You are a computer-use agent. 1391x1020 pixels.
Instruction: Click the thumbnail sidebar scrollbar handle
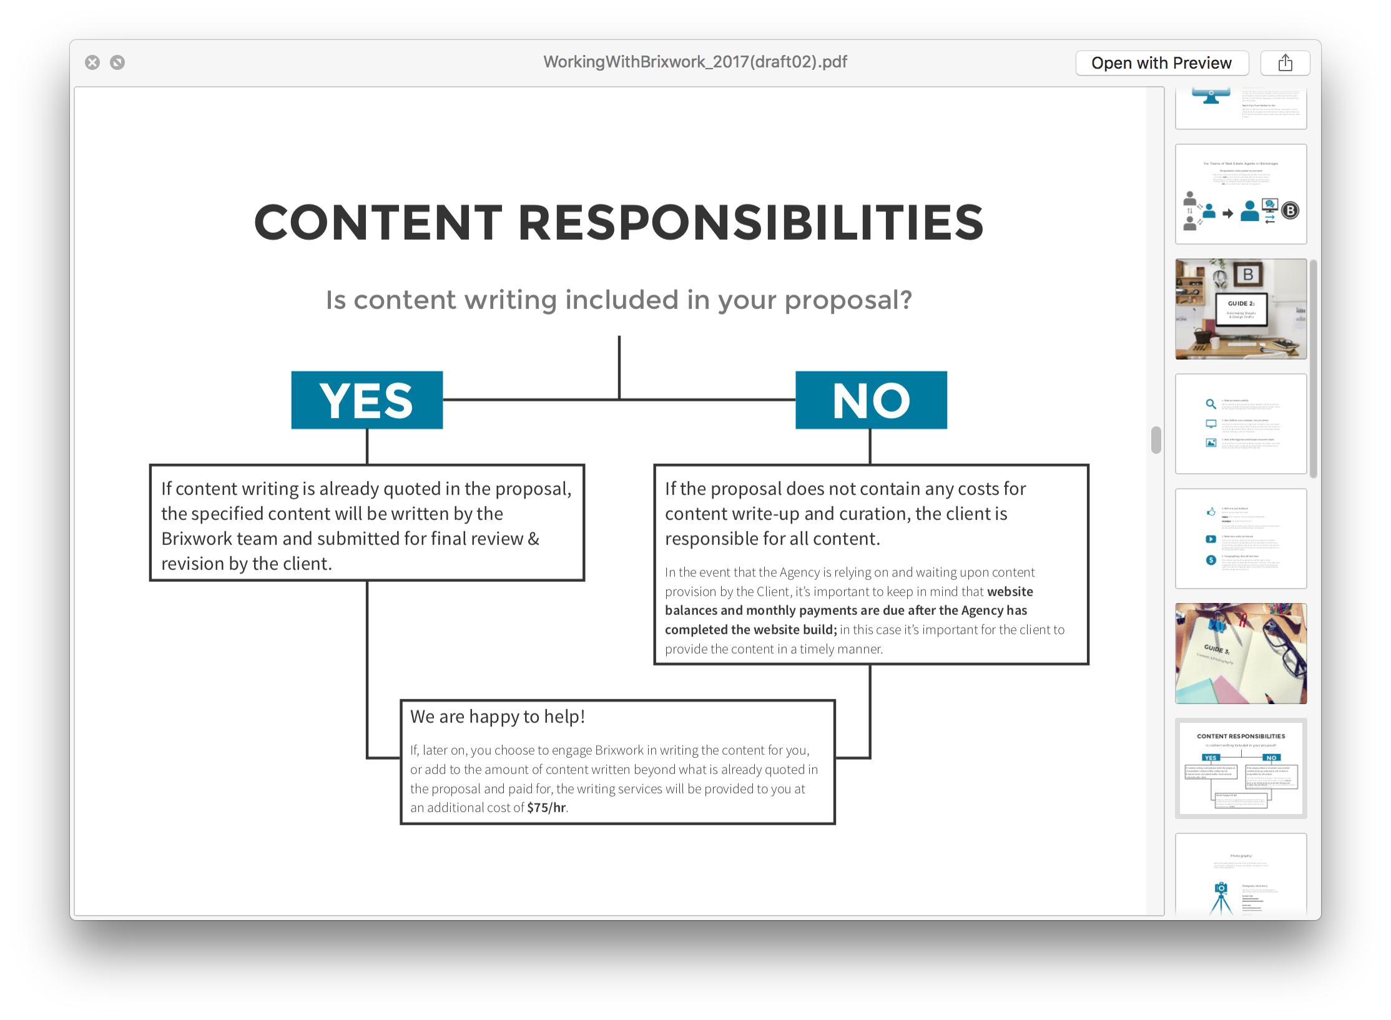click(1314, 369)
